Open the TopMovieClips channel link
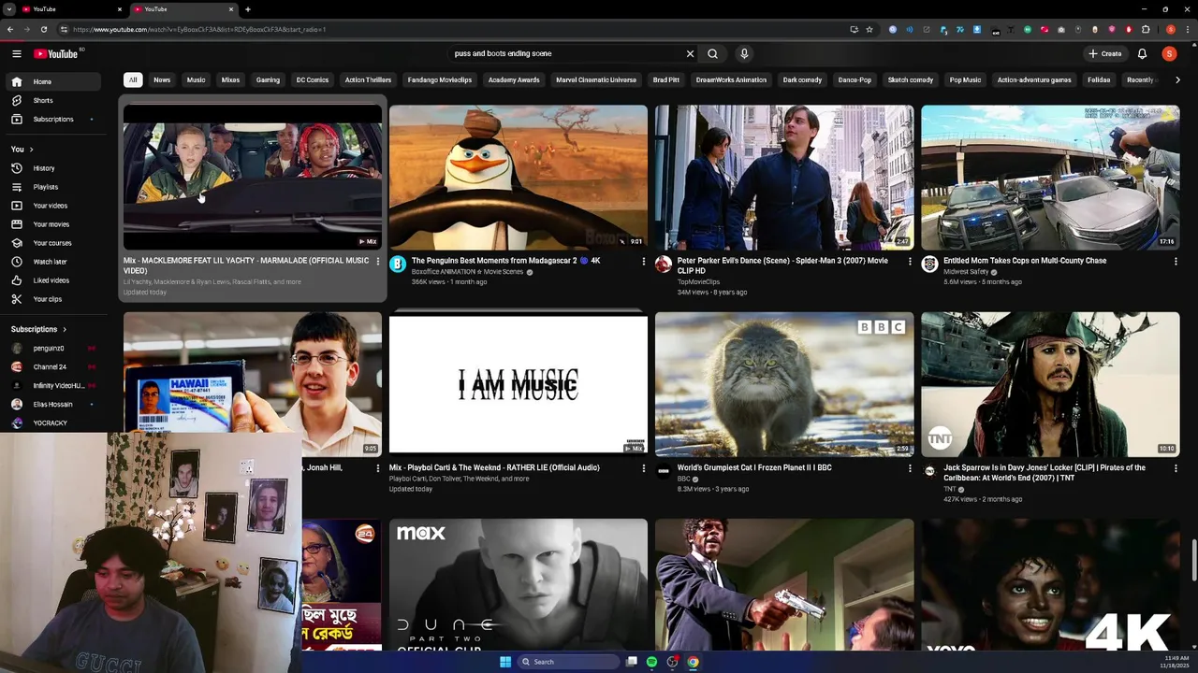The height and width of the screenshot is (673, 1198). [698, 281]
